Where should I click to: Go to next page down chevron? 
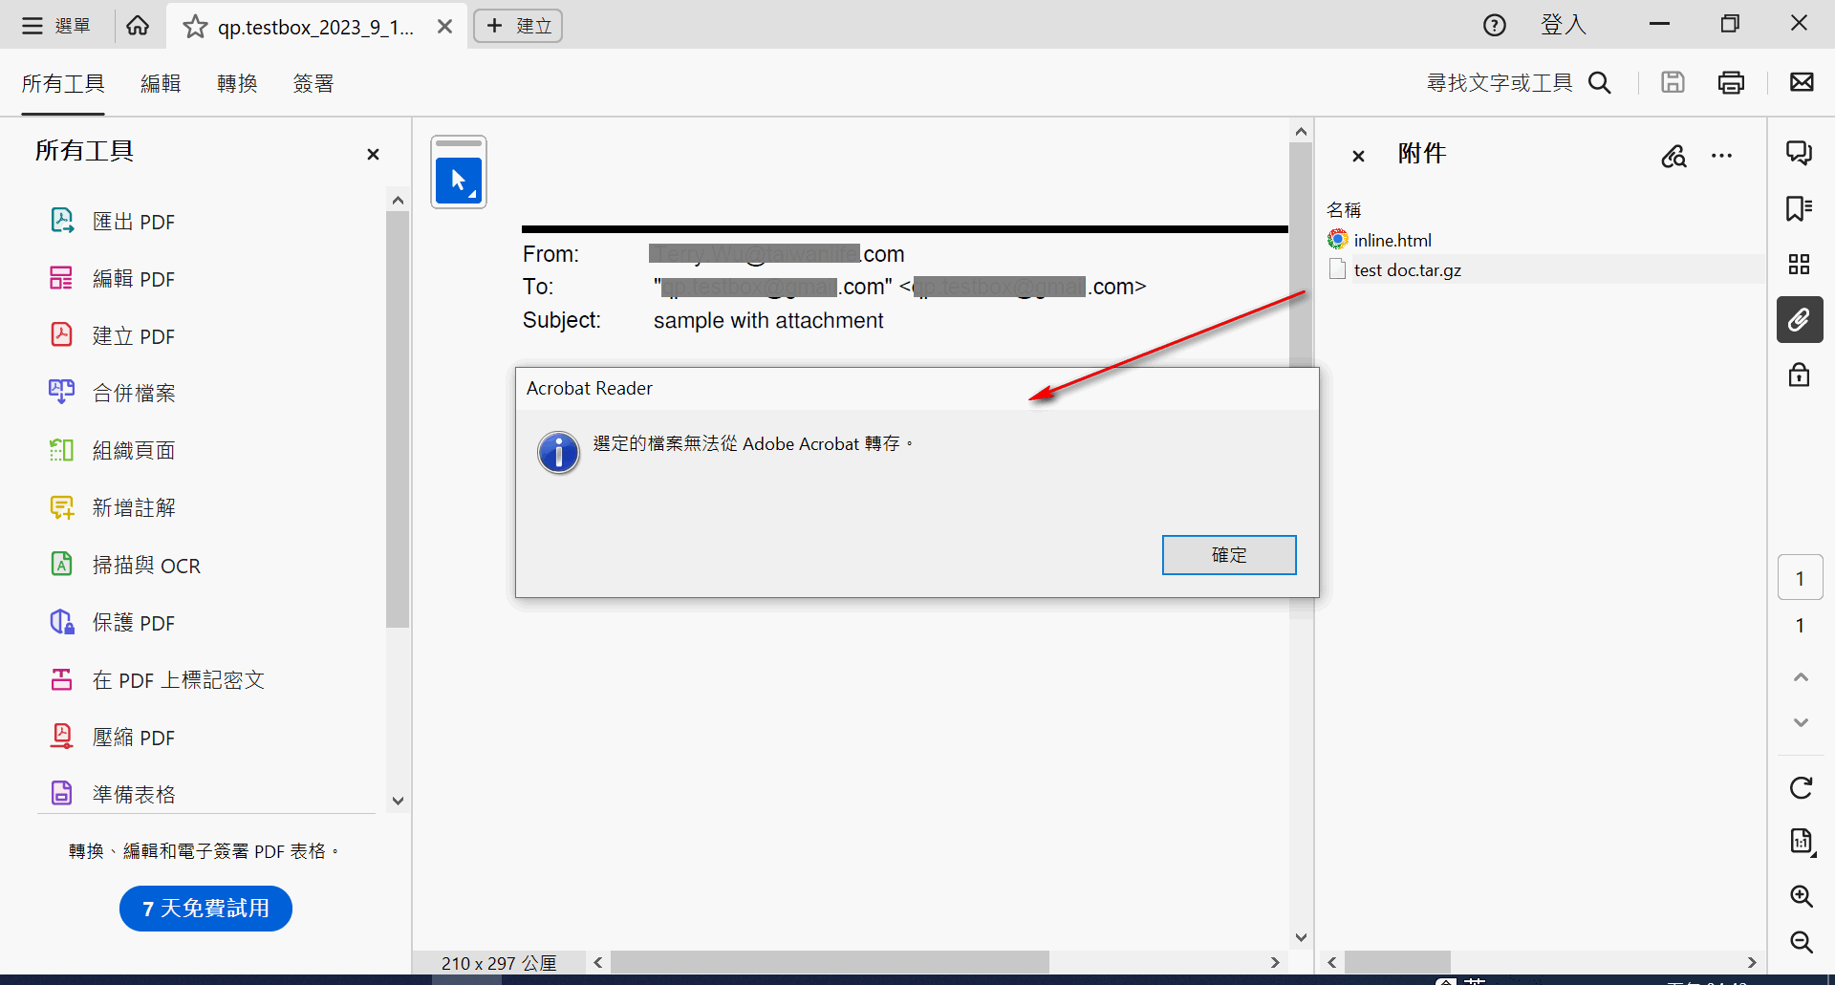point(1801,722)
